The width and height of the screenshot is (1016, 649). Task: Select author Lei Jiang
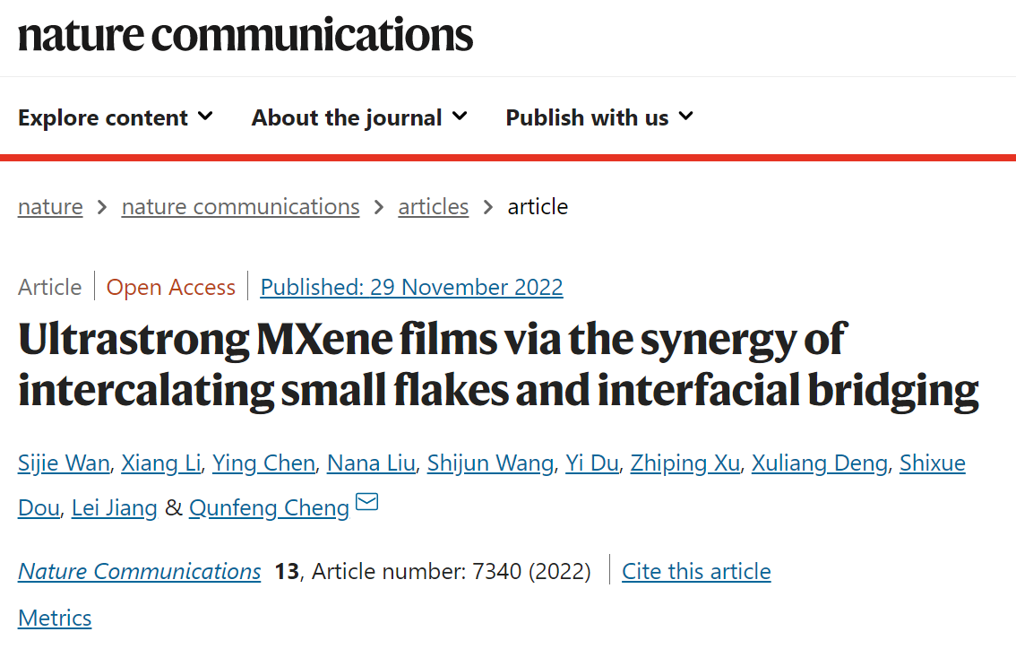[114, 508]
